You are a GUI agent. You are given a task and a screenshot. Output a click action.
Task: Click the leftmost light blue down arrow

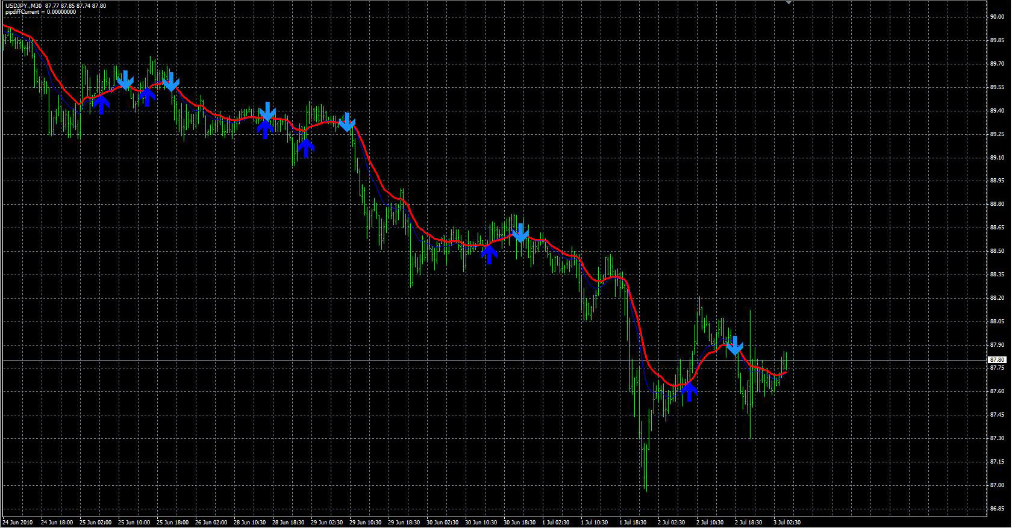click(x=125, y=79)
